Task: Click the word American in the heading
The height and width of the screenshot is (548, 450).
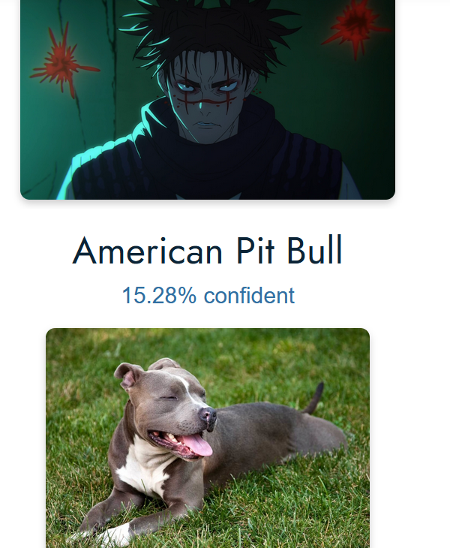Action: tap(147, 251)
